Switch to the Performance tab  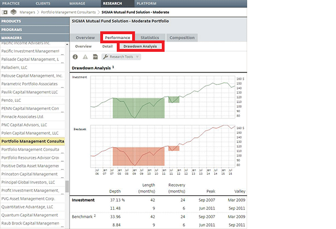coord(117,38)
